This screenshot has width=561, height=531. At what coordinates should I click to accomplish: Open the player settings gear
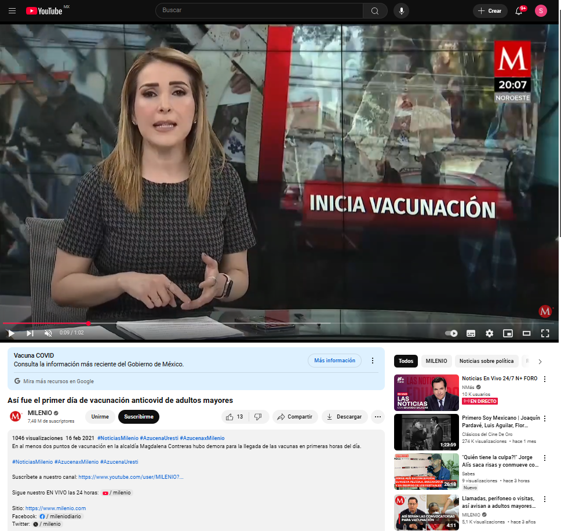tap(490, 333)
